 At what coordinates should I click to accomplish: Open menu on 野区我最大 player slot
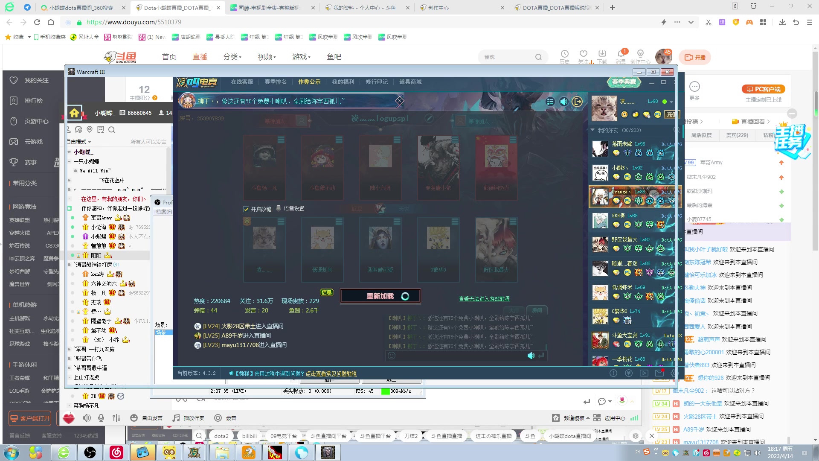coord(513,222)
